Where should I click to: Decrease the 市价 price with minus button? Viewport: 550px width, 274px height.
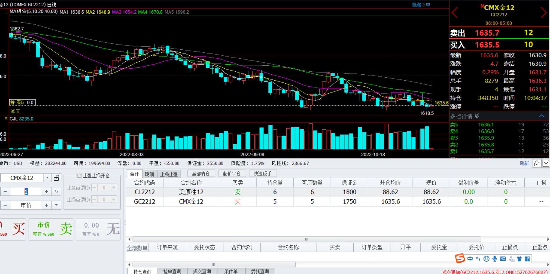pos(5,205)
